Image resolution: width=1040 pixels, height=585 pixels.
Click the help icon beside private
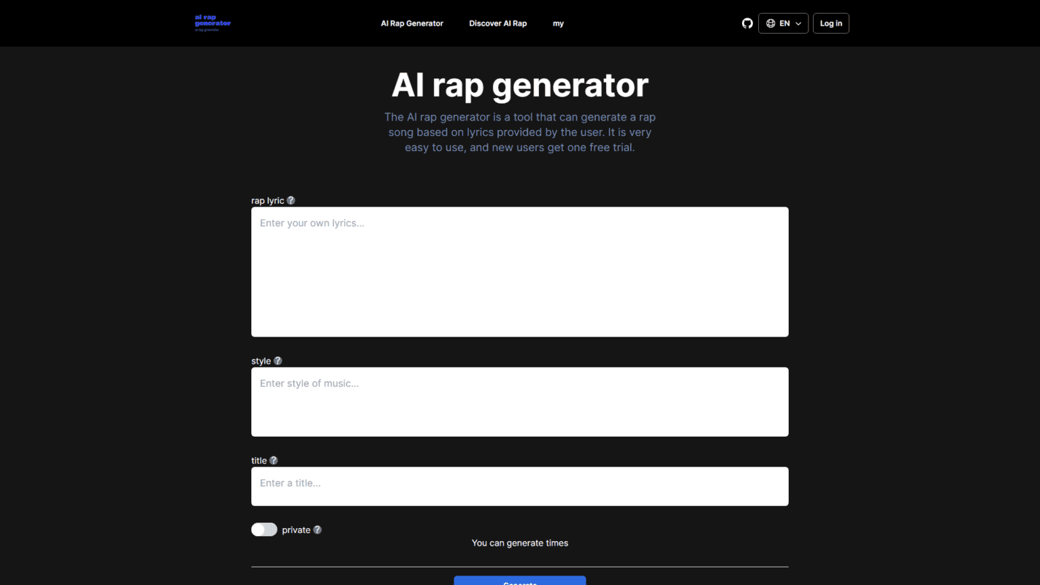[x=318, y=529]
